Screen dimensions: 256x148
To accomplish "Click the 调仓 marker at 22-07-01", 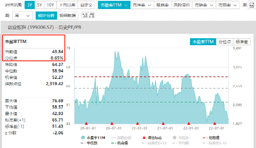I will [x=215, y=123].
